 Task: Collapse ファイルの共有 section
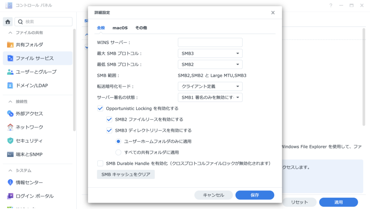click(10, 33)
